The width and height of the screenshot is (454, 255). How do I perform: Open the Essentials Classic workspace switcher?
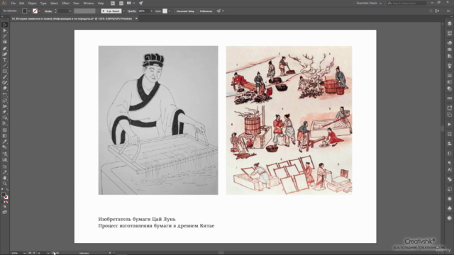click(369, 3)
